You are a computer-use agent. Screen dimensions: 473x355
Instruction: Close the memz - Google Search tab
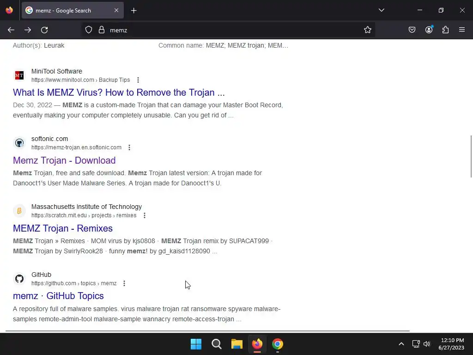(x=116, y=10)
